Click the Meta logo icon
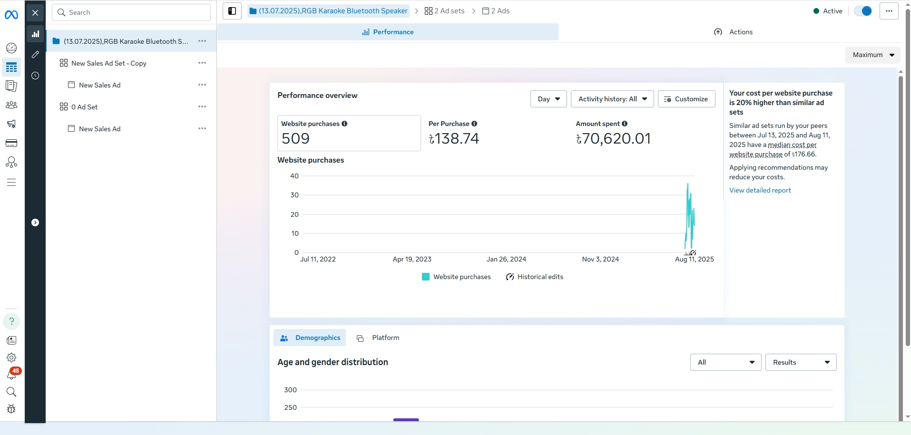 tap(11, 15)
